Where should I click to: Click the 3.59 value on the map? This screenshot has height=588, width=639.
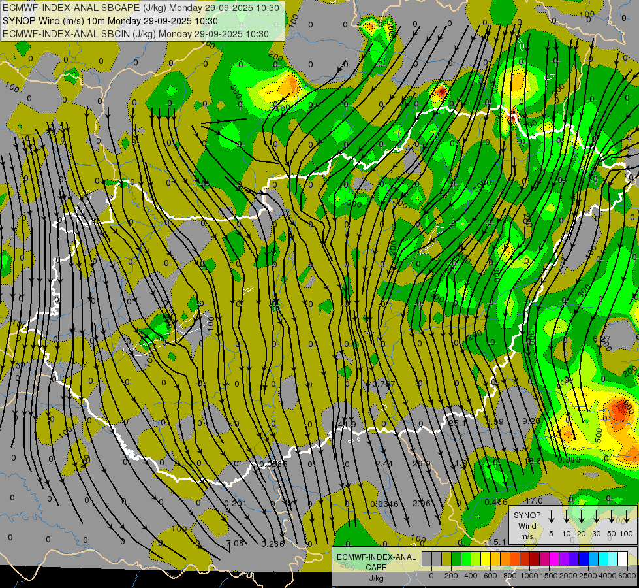tap(495, 421)
